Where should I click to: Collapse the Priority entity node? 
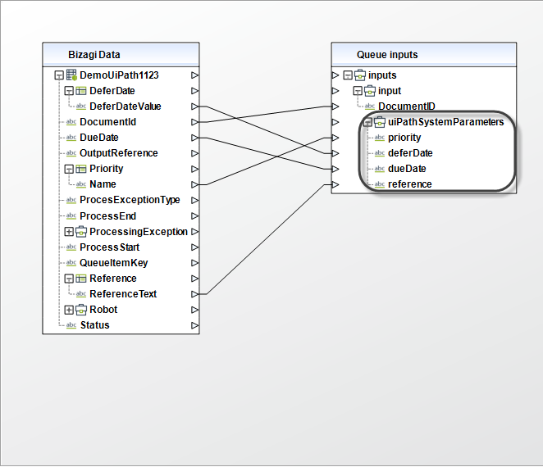(x=69, y=169)
